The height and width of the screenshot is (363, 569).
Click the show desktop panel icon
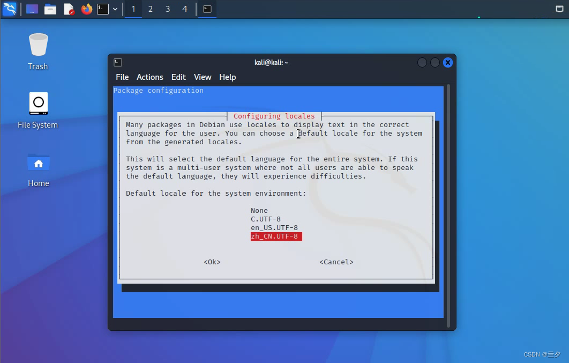pos(32,9)
